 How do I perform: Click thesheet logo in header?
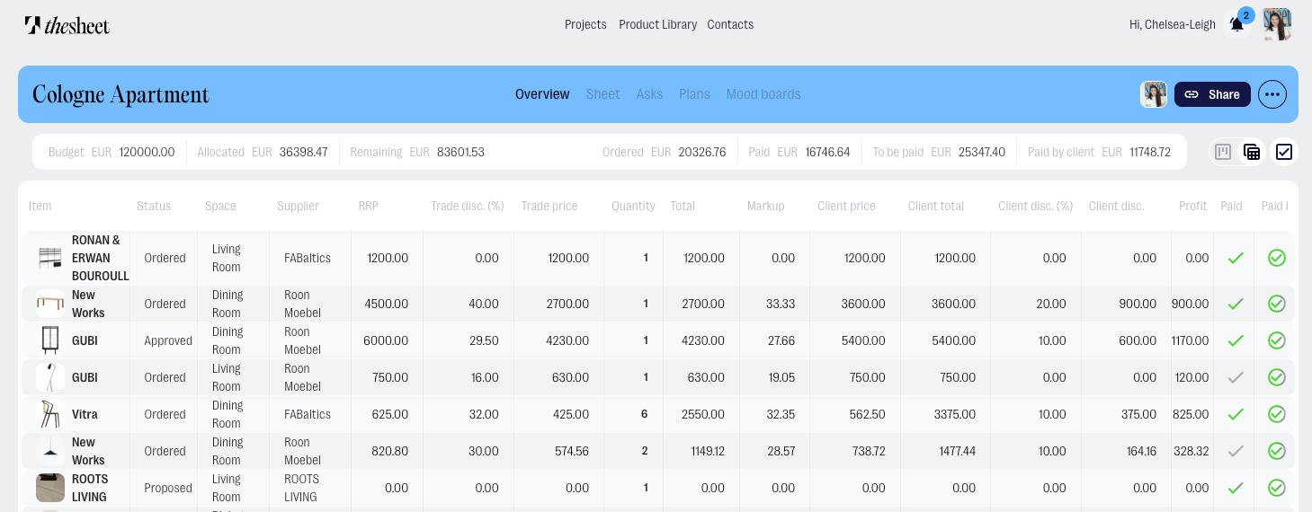(x=67, y=25)
